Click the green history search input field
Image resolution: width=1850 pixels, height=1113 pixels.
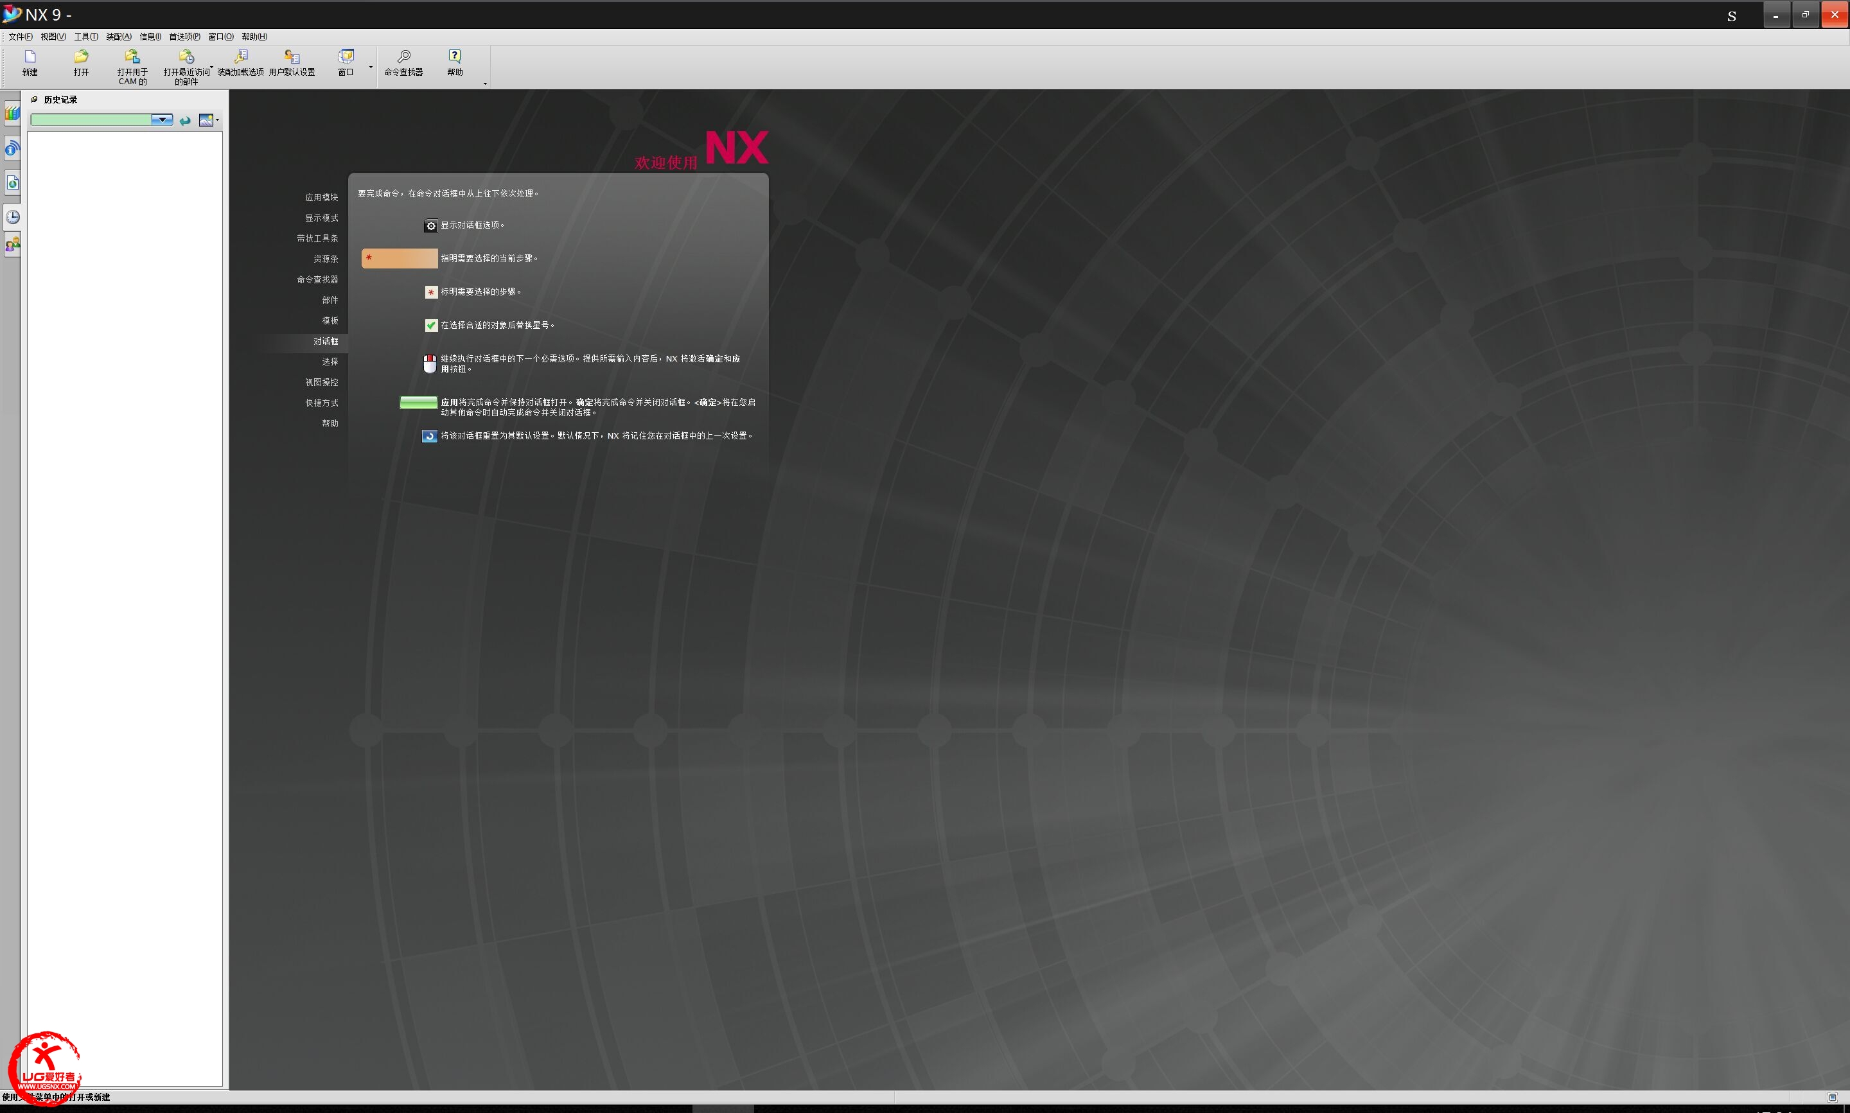[x=91, y=120]
